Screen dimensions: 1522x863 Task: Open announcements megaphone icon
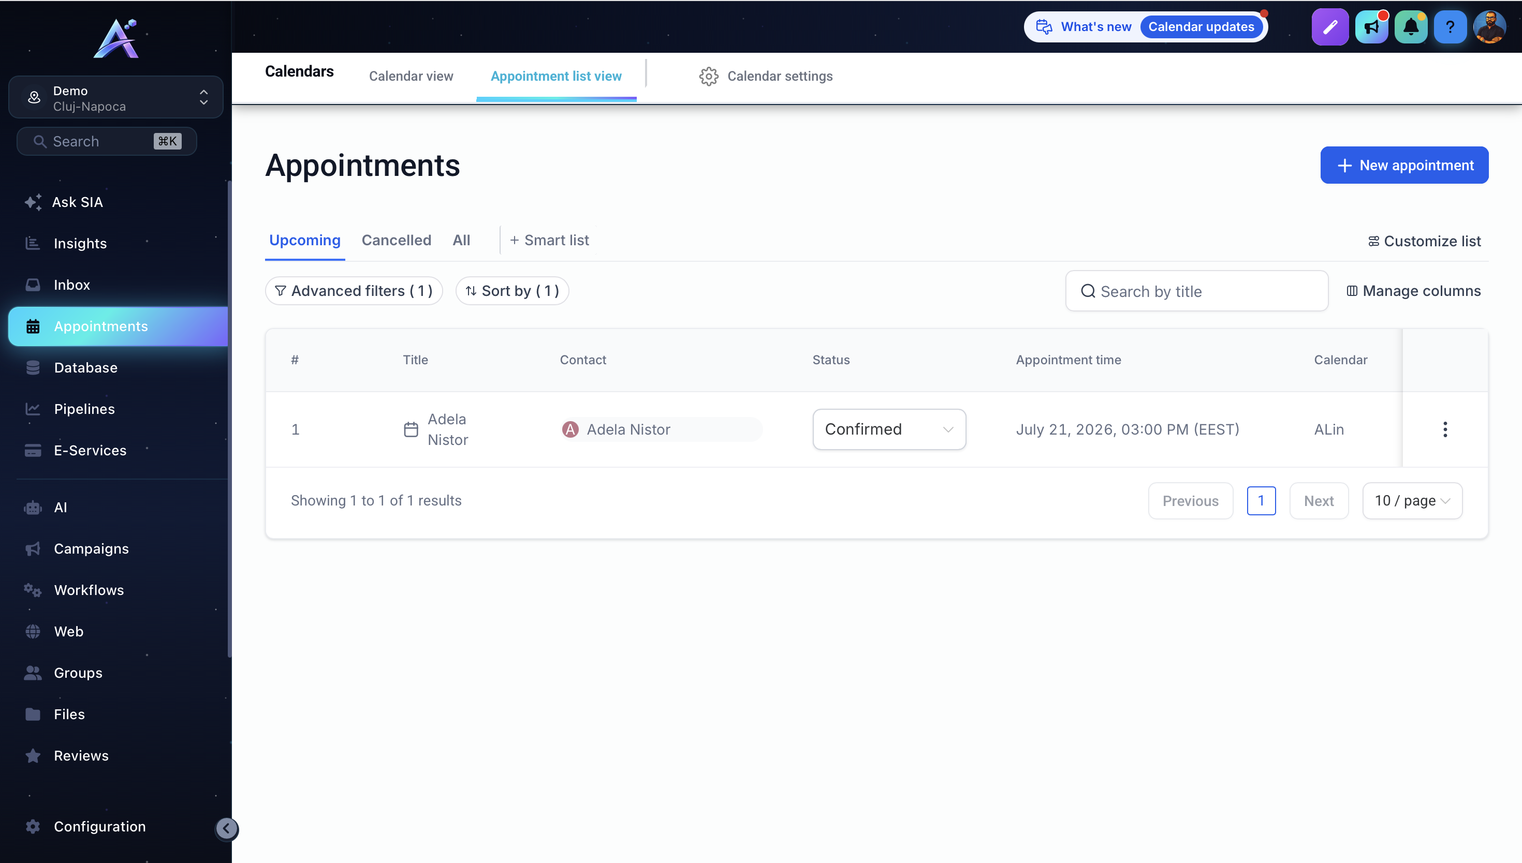pyautogui.click(x=1371, y=27)
